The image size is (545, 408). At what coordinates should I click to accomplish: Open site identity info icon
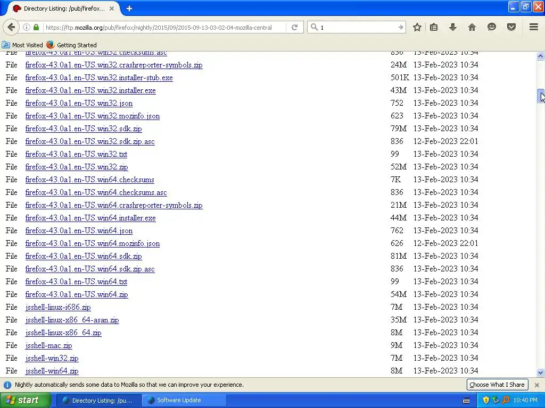click(x=27, y=27)
